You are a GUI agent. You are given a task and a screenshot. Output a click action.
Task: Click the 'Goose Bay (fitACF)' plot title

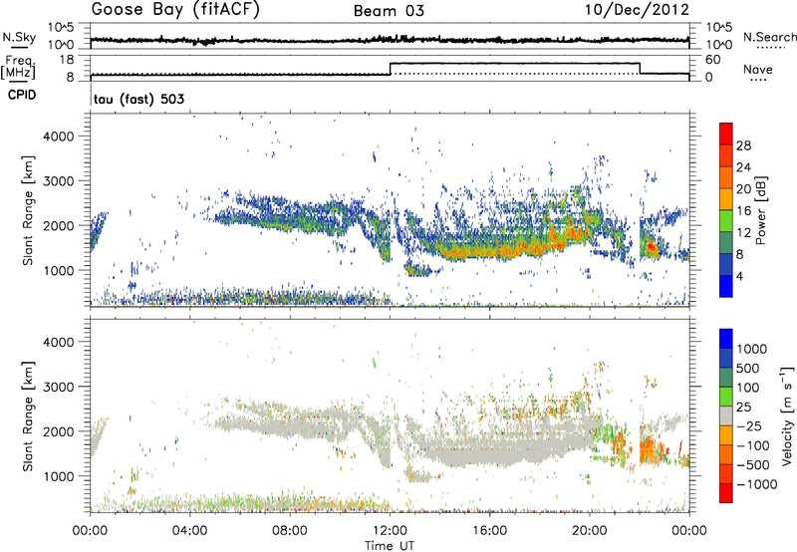[x=175, y=10]
